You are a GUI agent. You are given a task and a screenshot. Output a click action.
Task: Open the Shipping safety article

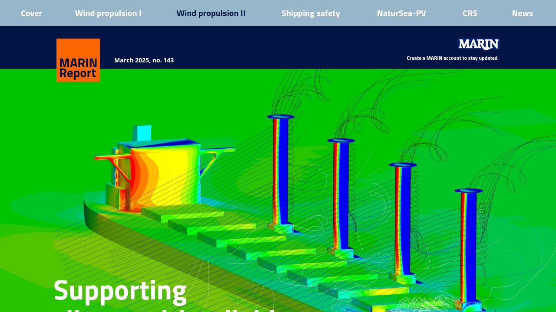(x=311, y=13)
